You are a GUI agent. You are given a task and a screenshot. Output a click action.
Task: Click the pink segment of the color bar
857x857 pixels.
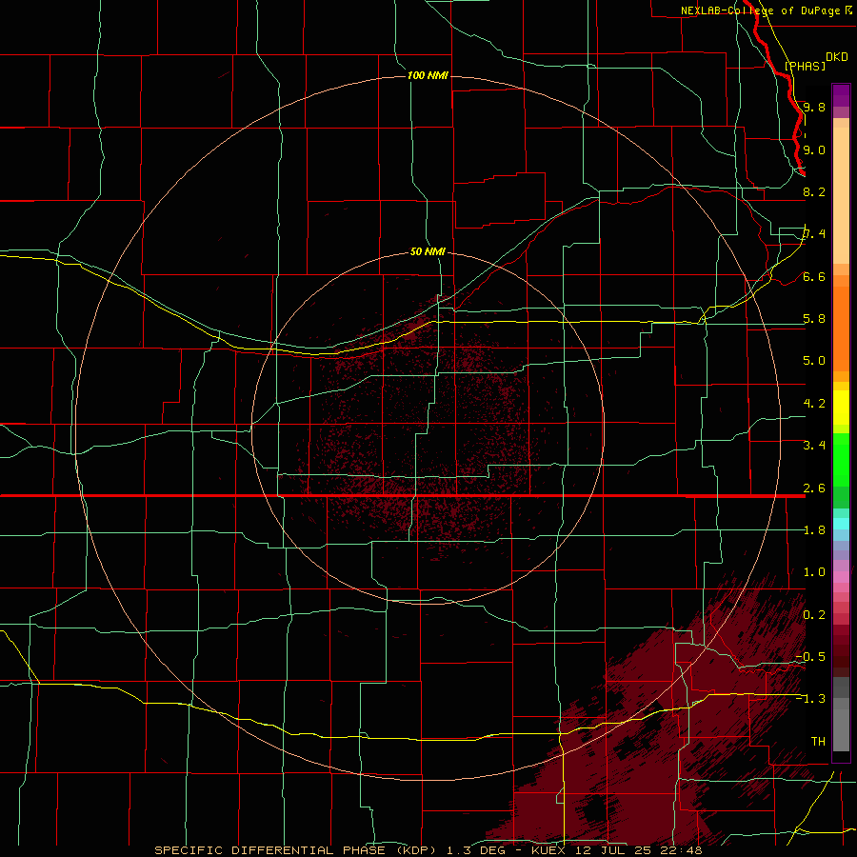point(841,577)
